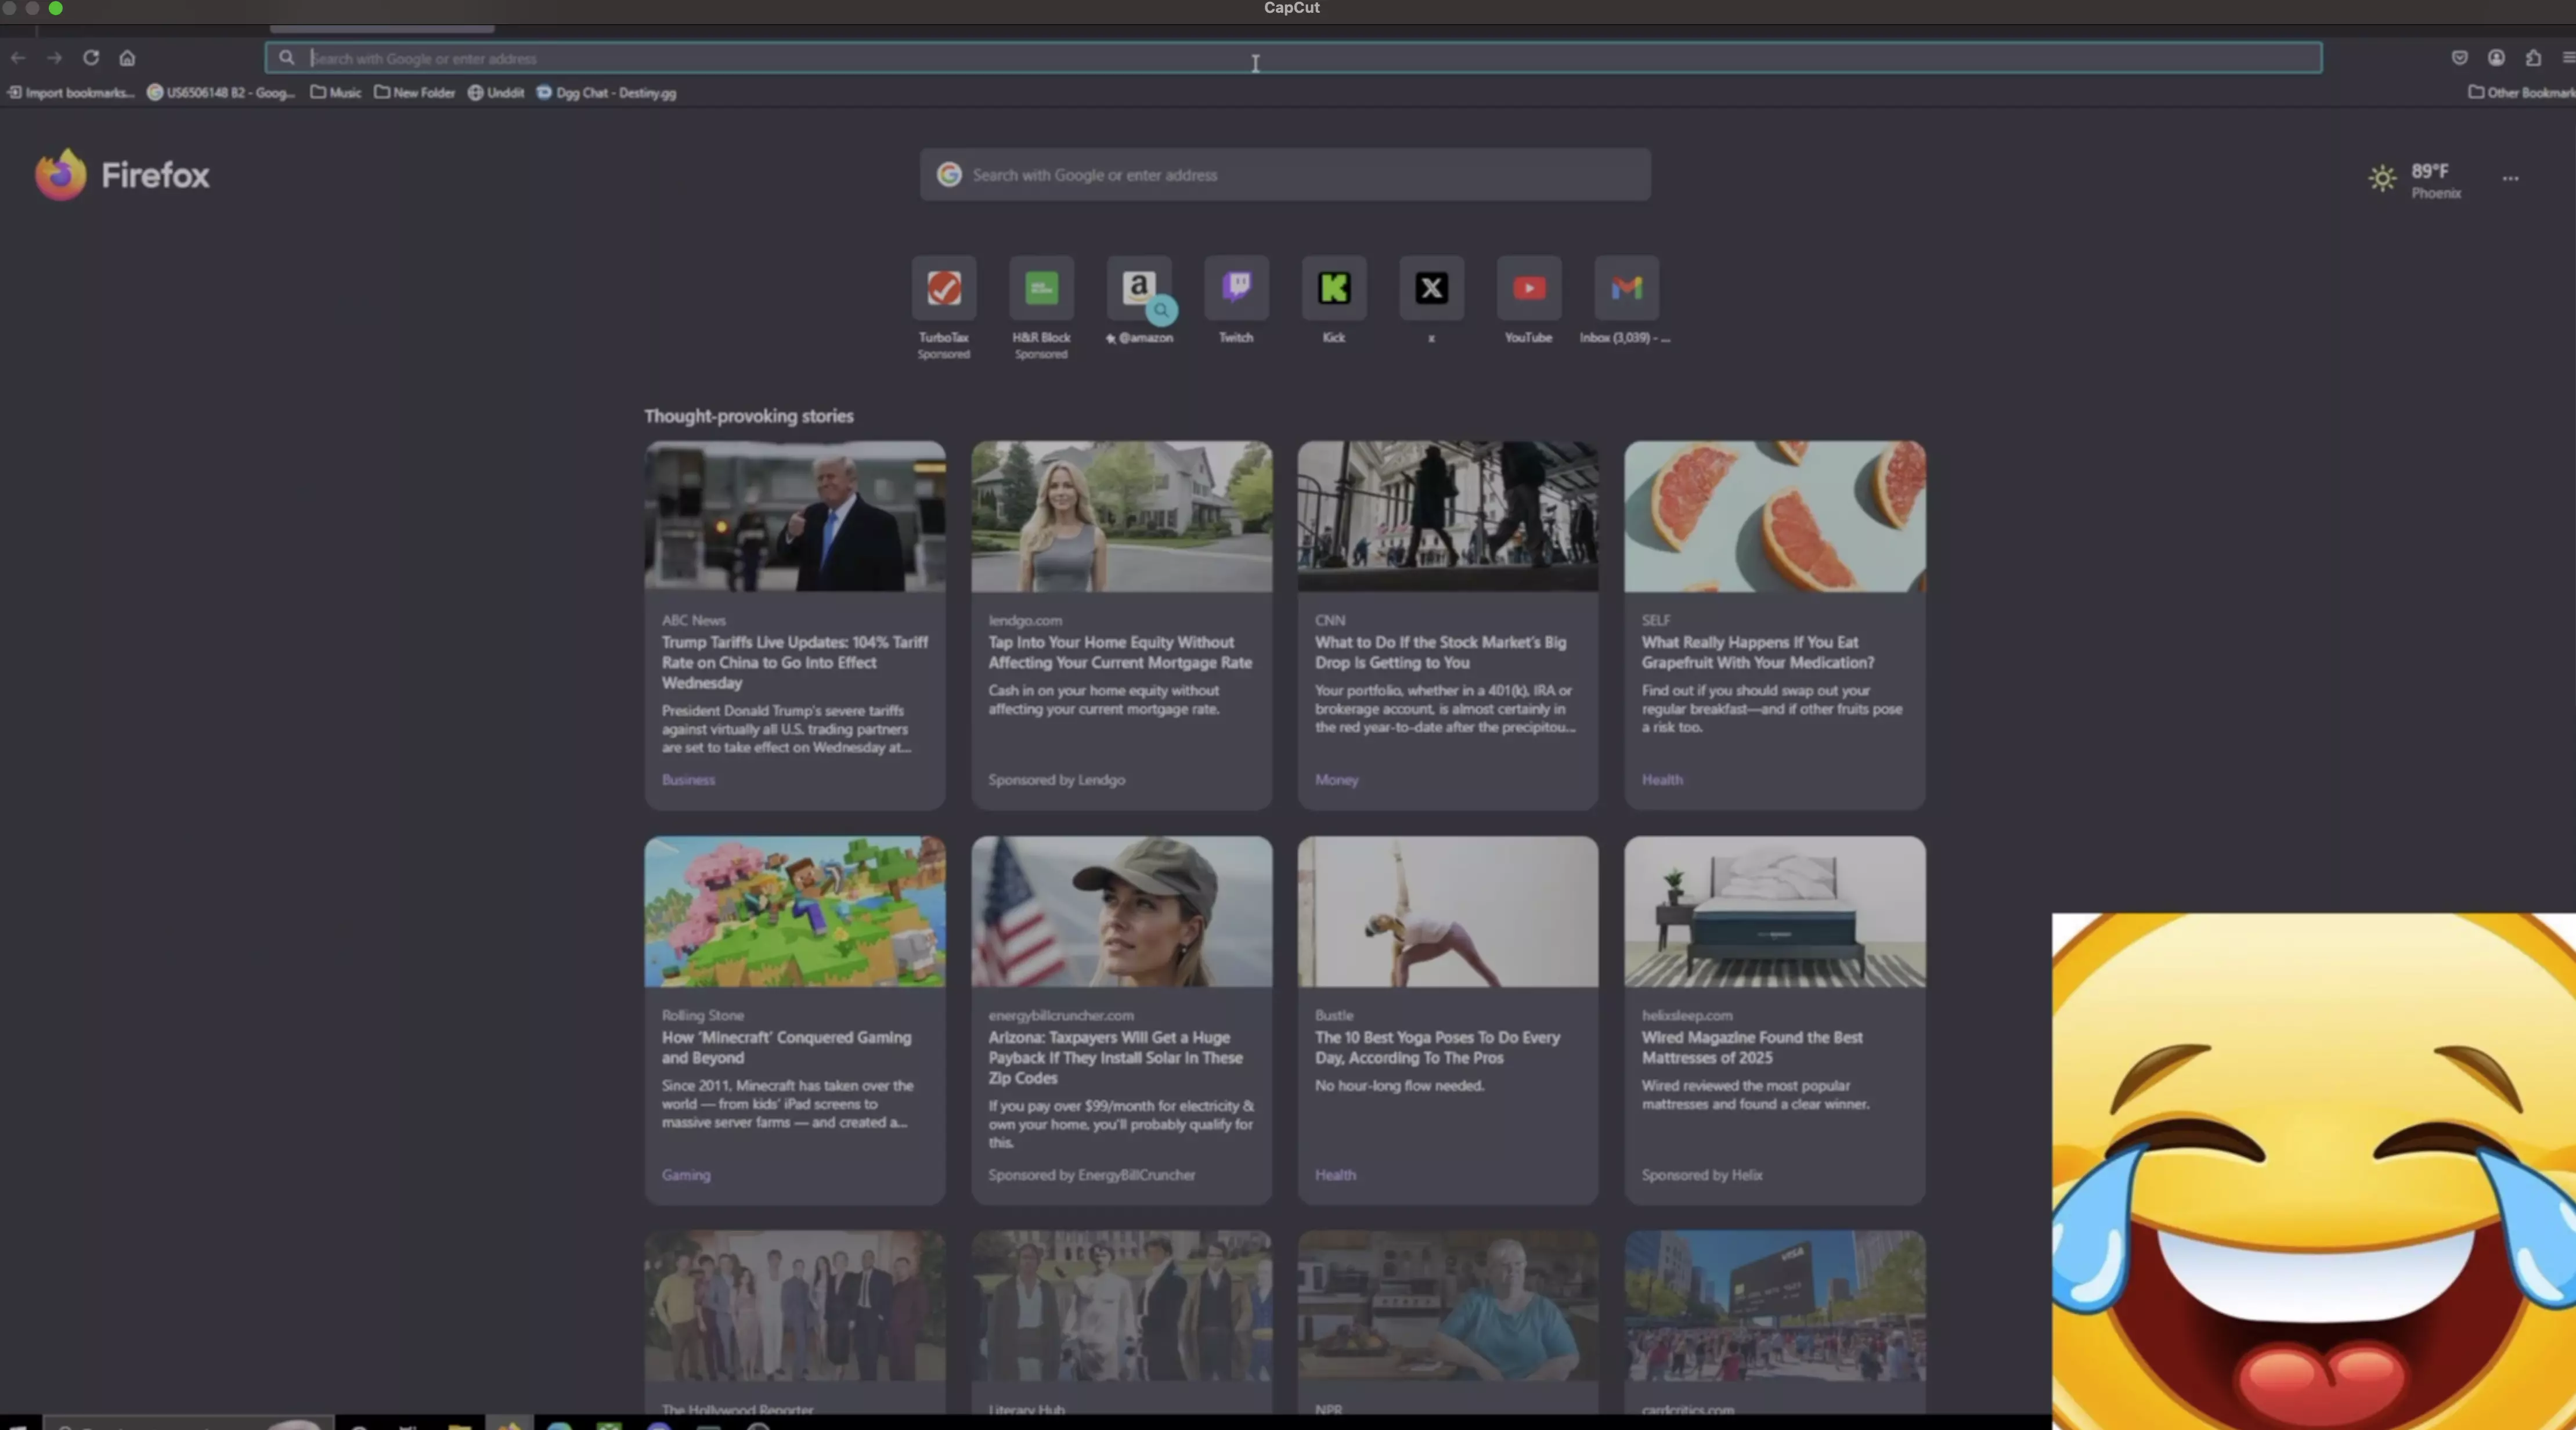The height and width of the screenshot is (1430, 2576).
Task: Open the Firefox account icon
Action: coord(2497,58)
